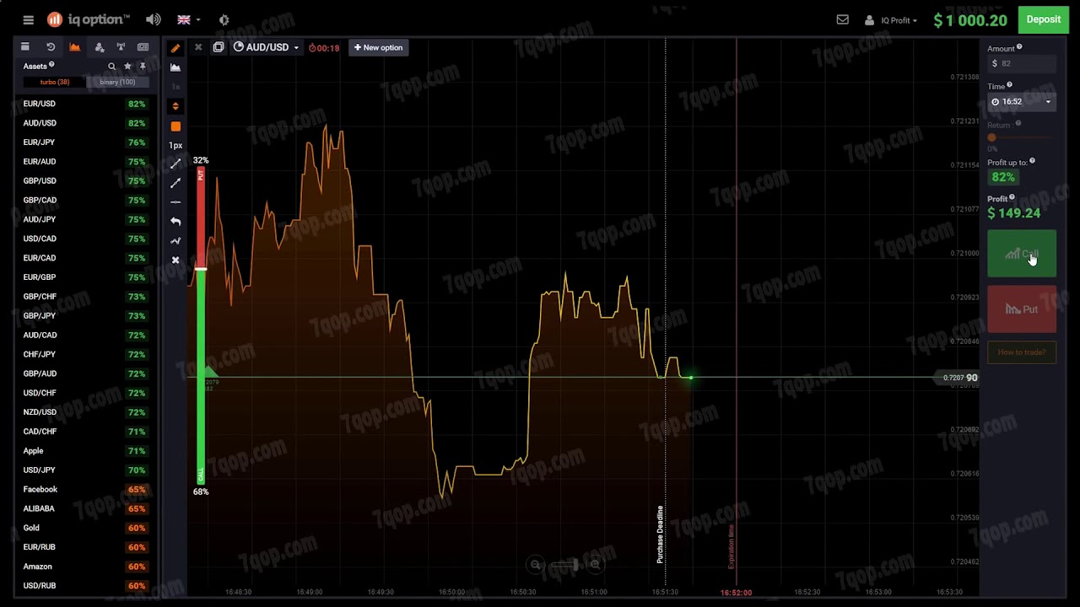The height and width of the screenshot is (607, 1080).
Task: Search assets with magnifier icon
Action: tap(111, 67)
